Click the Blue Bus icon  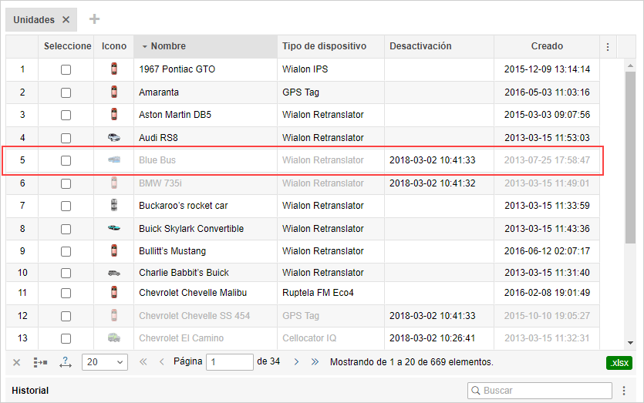coord(114,160)
